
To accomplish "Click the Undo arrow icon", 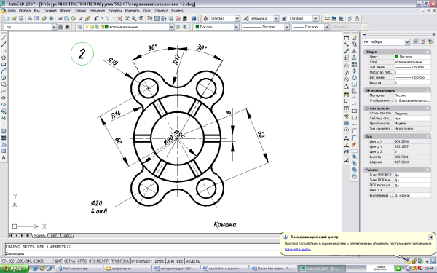I will pos(97,18).
